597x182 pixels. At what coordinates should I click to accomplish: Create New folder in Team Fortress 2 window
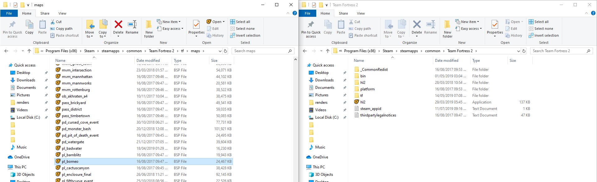coord(447,29)
